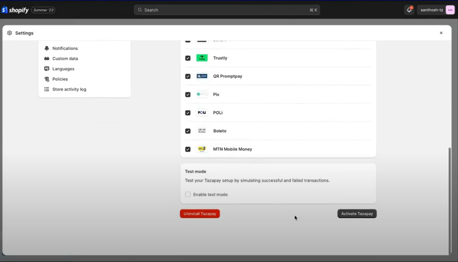The height and width of the screenshot is (262, 458).
Task: Click the Boleto label text
Action: coord(220,131)
